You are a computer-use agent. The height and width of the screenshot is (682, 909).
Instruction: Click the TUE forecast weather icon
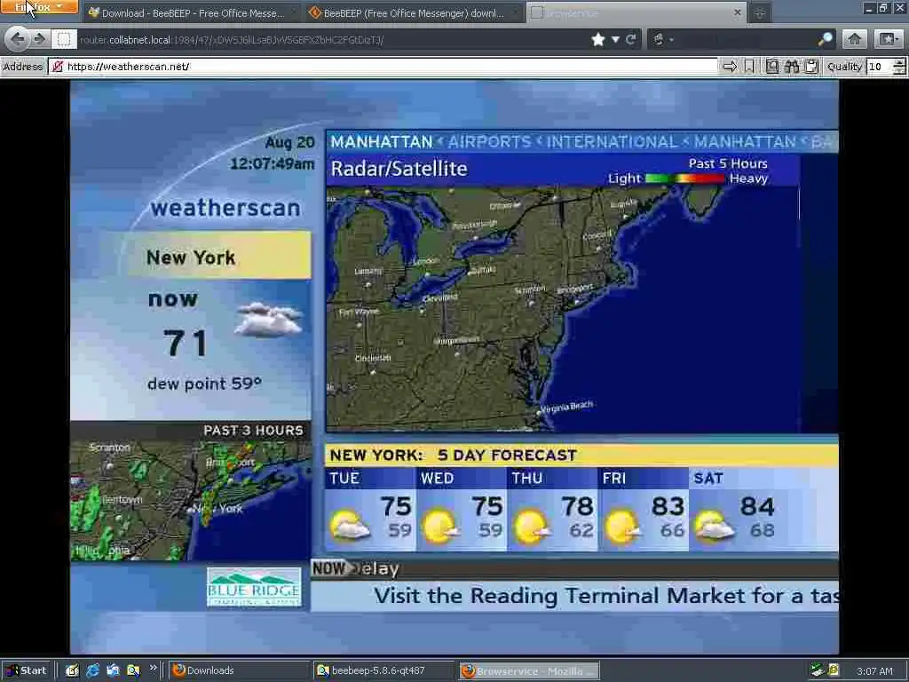click(x=350, y=526)
